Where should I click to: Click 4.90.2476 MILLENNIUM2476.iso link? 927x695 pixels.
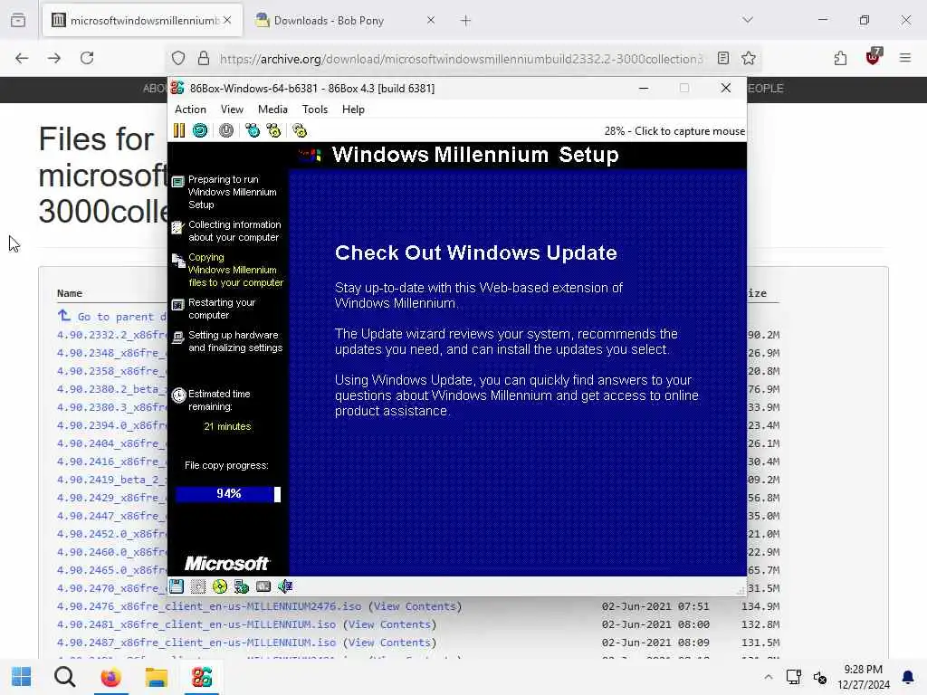coord(209,606)
